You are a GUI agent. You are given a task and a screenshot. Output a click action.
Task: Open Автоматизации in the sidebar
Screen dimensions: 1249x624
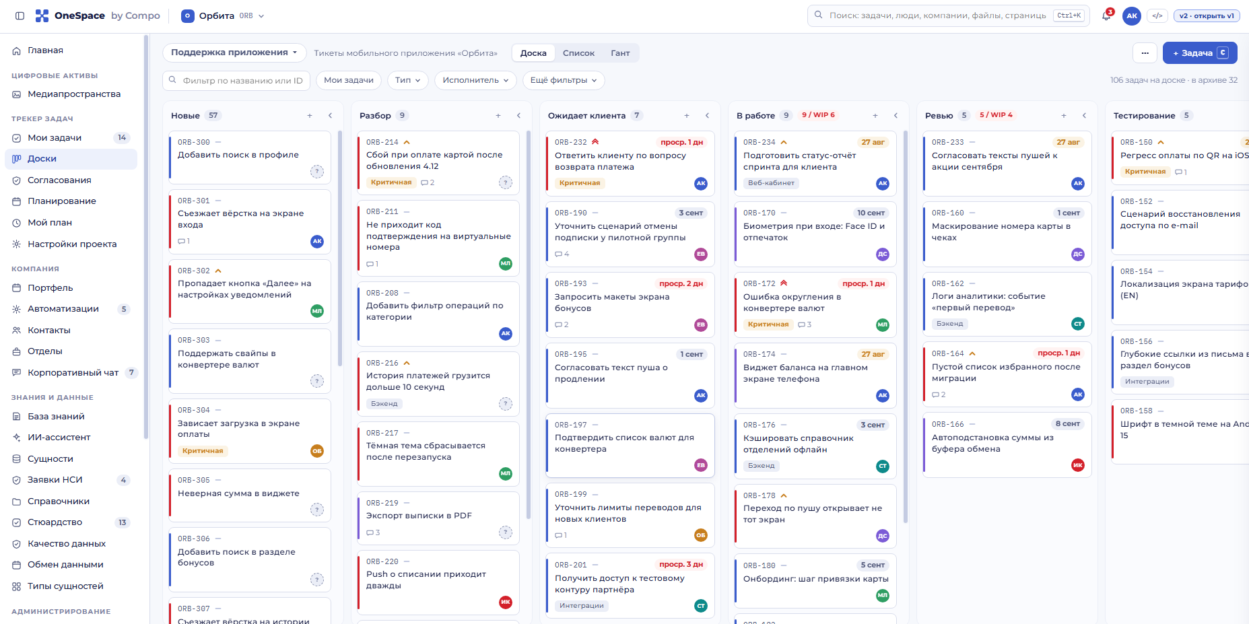point(71,309)
